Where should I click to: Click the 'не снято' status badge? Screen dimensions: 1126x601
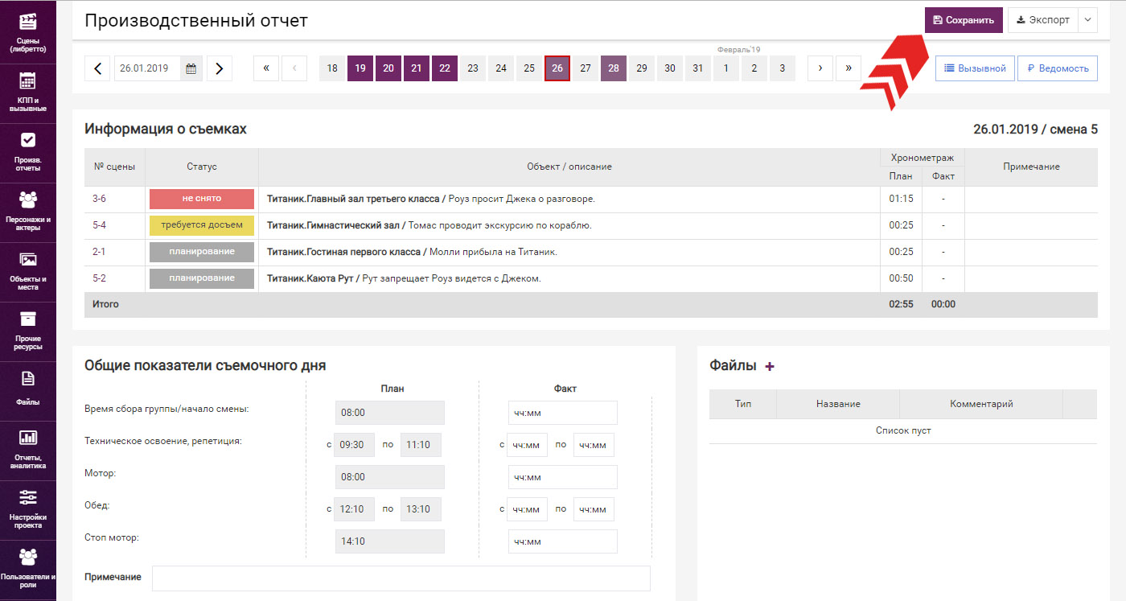click(201, 199)
